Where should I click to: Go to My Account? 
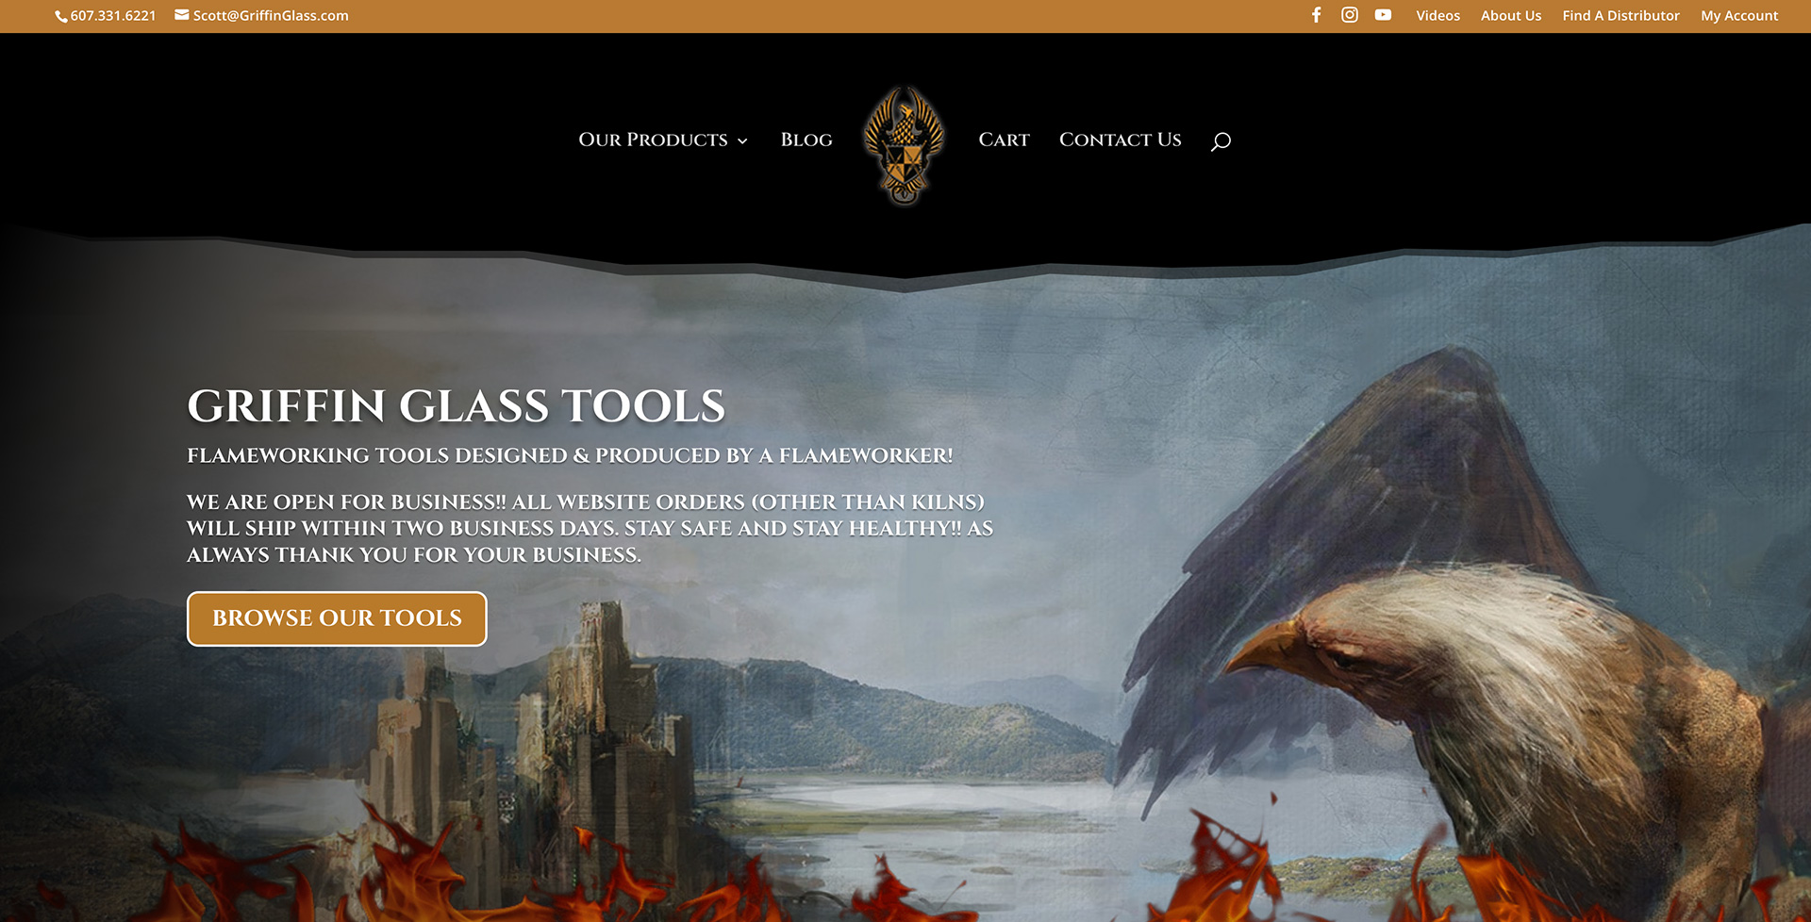[x=1739, y=16]
